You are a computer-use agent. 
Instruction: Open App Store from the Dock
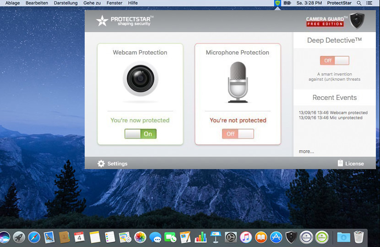coord(276,237)
